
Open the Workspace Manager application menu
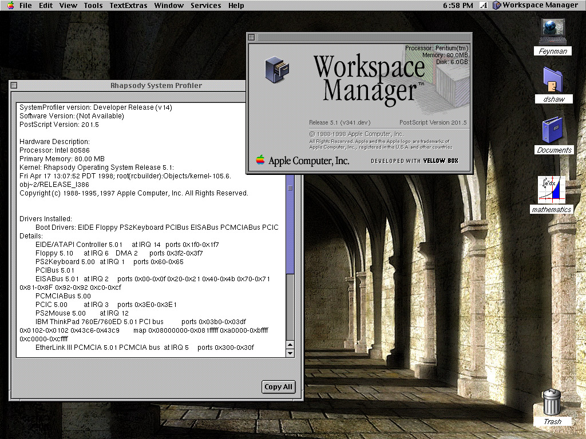(x=535, y=5)
